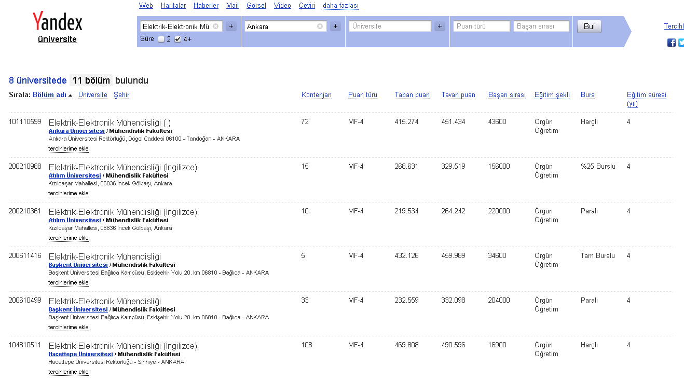The width and height of the screenshot is (684, 380).
Task: Share on Twitter icon
Action: pyautogui.click(x=681, y=43)
